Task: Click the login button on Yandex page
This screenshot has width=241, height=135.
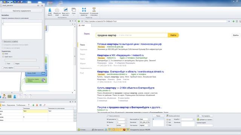Action: pos(236,35)
